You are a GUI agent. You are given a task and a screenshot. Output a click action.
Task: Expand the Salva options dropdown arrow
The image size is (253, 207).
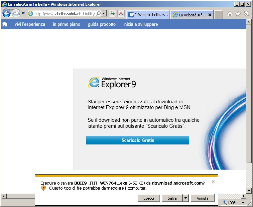click(x=185, y=198)
